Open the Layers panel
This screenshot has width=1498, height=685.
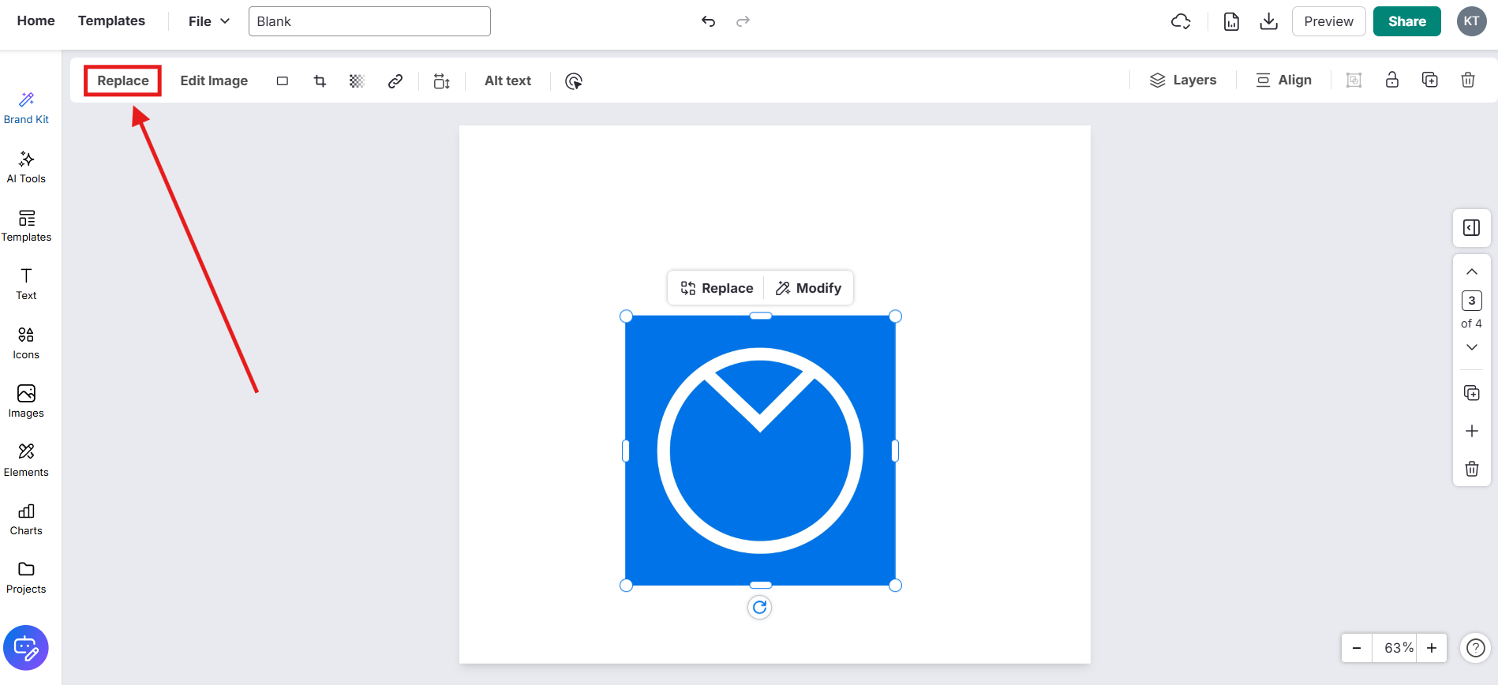click(x=1182, y=80)
